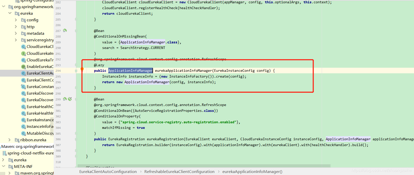This screenshot has width=414, height=175.
Task: Click registerHealthCheck on line 283
Action: coord(158,8)
